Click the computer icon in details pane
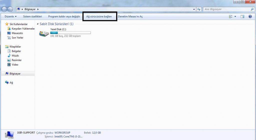This screenshot has width=256, height=140. [x=9, y=135]
